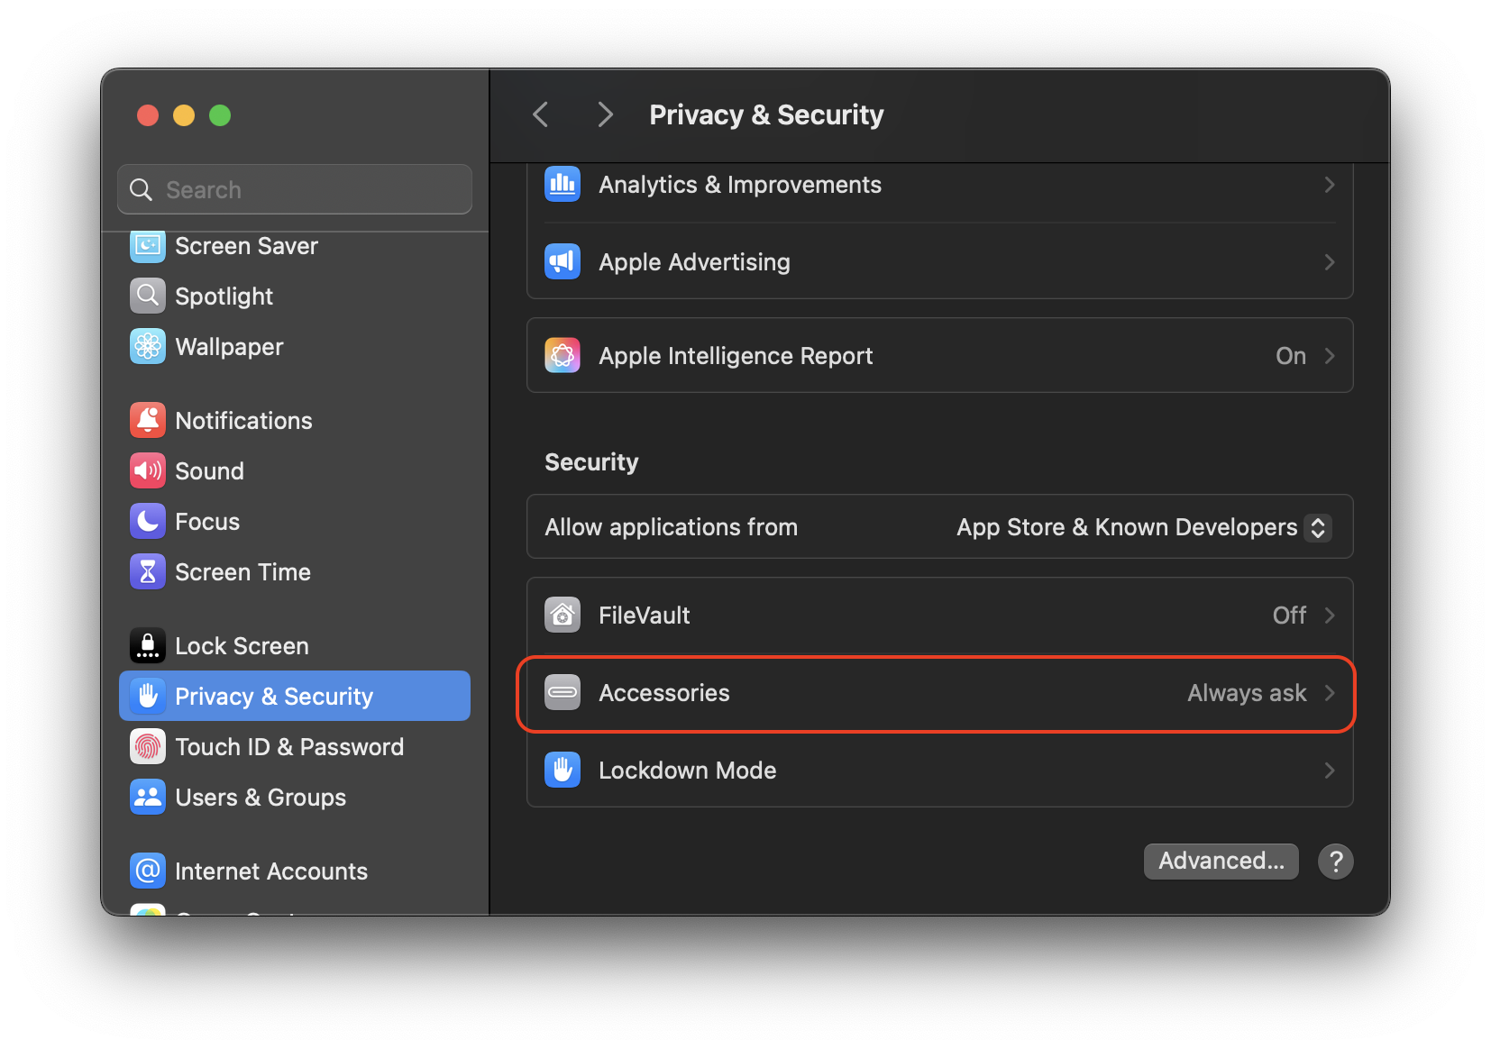Click the Notifications bell icon in sidebar

tap(148, 421)
